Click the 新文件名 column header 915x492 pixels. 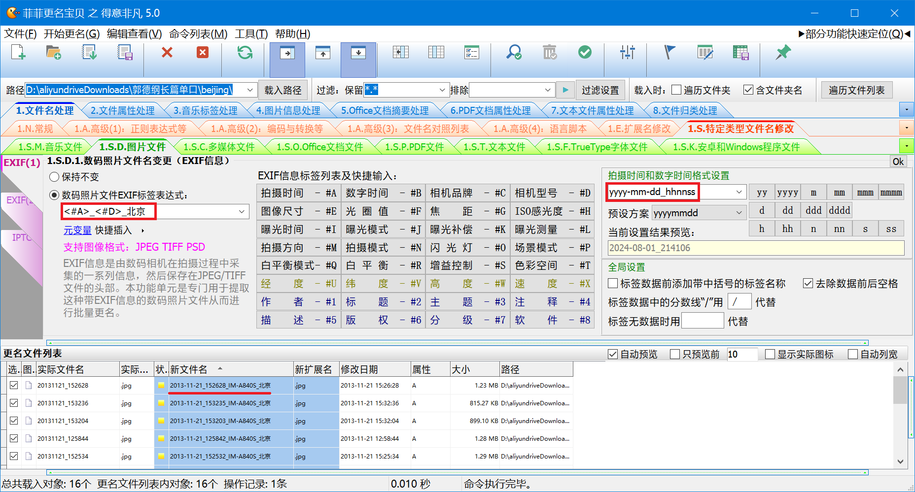pos(231,369)
